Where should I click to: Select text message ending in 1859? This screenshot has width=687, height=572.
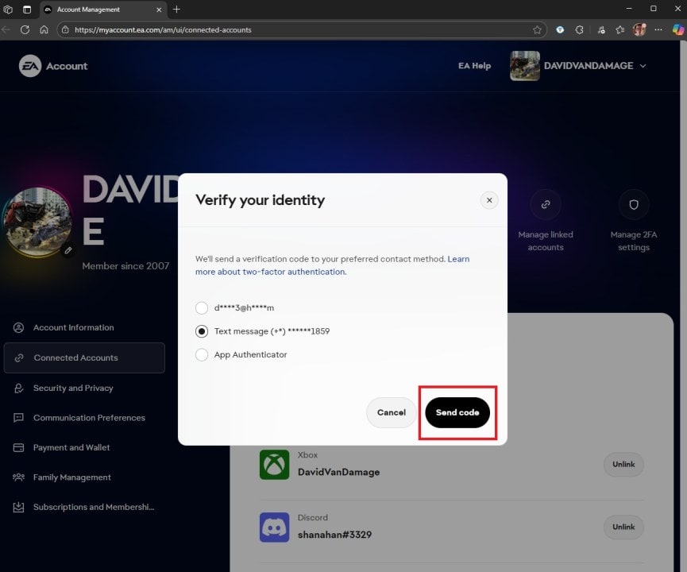(x=202, y=330)
